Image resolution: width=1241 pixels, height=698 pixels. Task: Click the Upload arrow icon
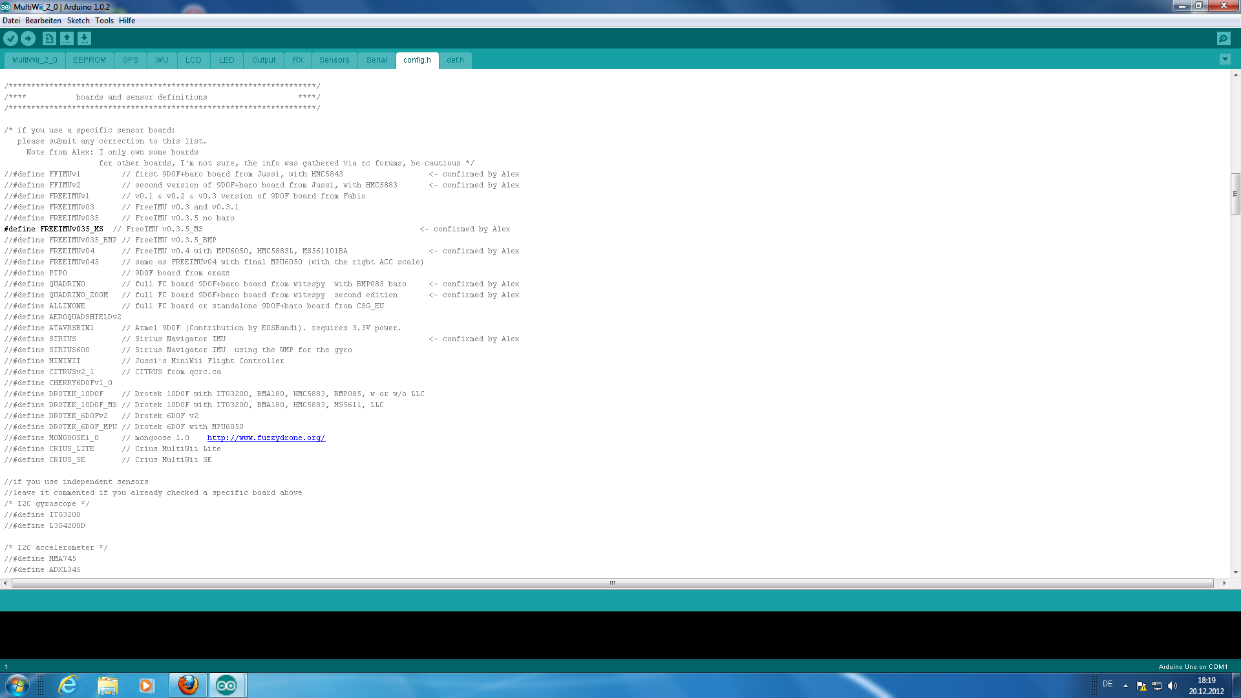[28, 39]
